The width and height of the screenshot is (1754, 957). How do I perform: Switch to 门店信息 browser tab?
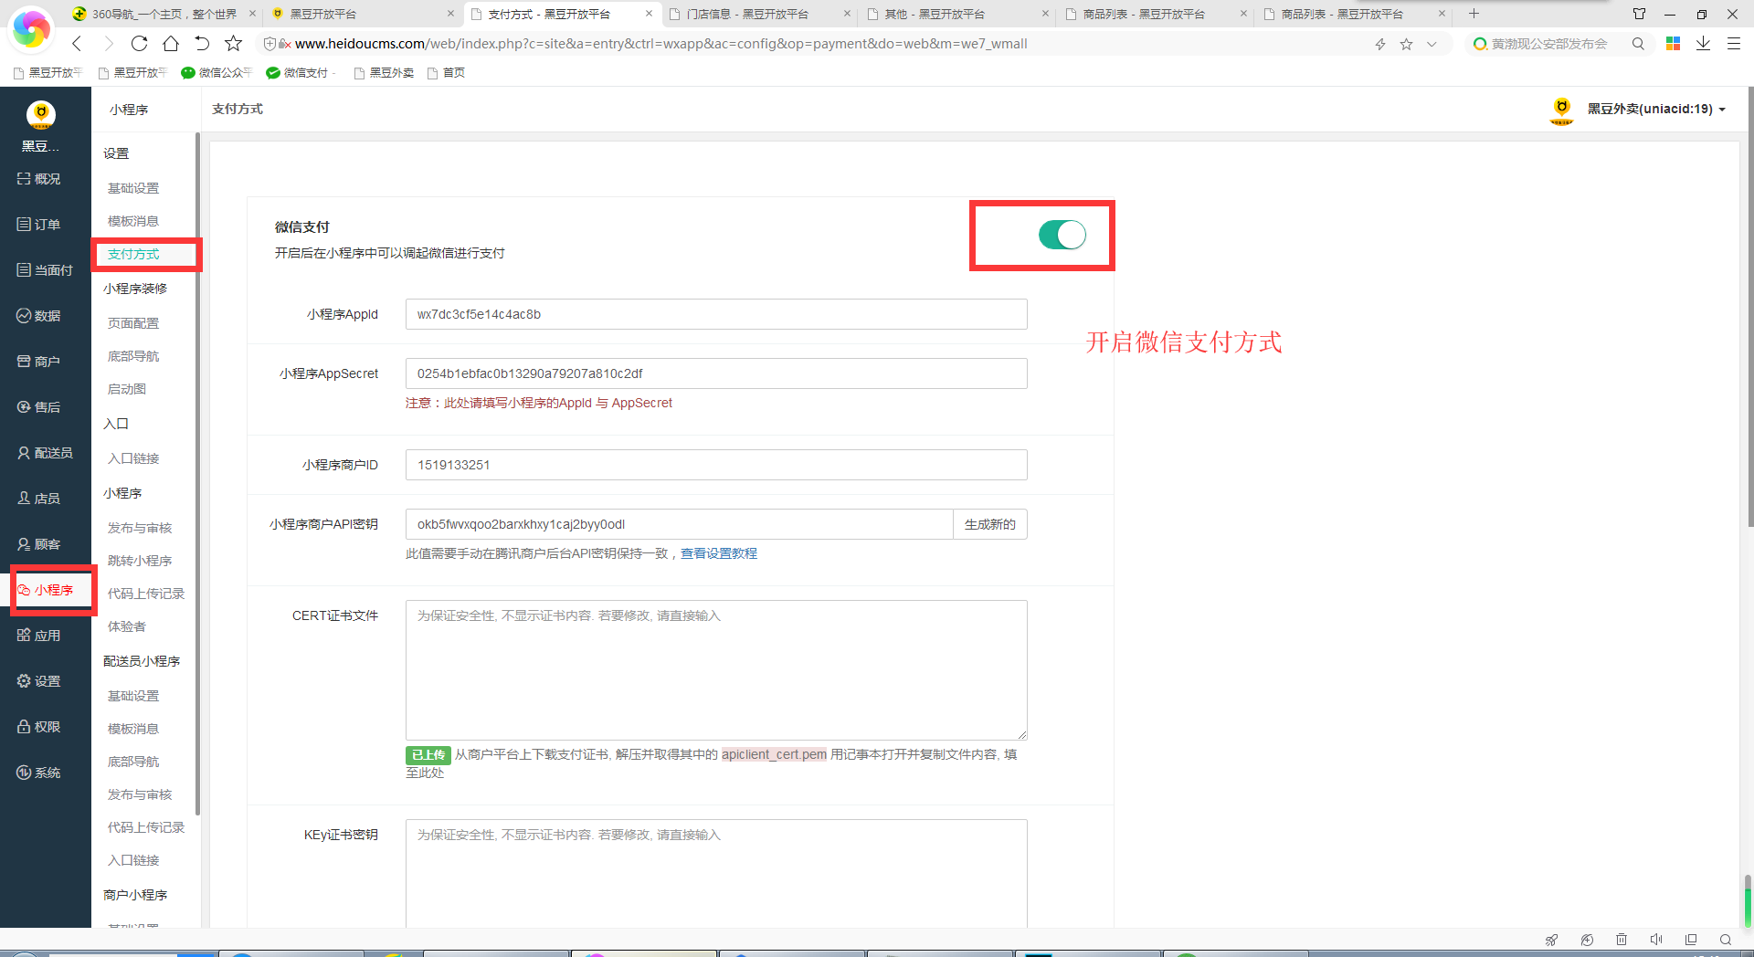click(757, 14)
